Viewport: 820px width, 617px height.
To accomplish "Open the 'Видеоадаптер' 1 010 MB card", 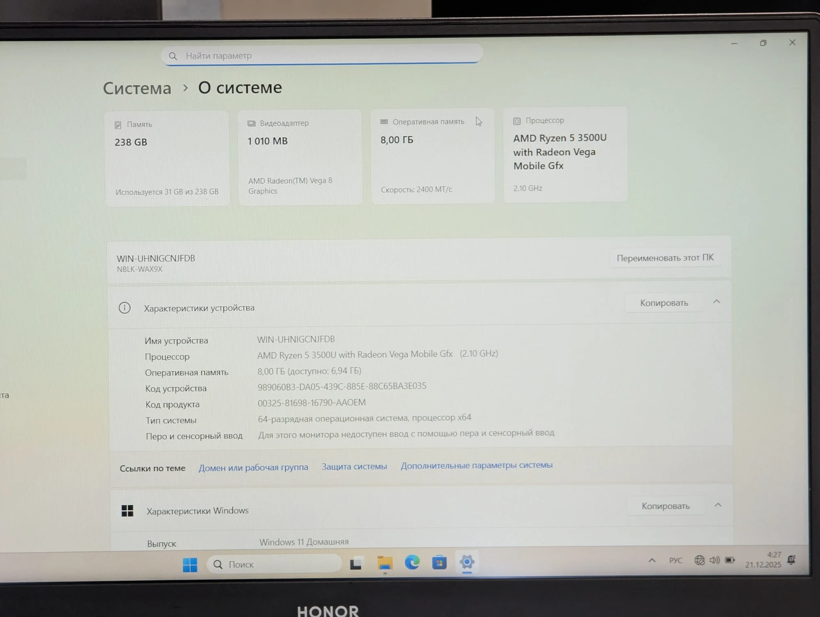I will [300, 157].
